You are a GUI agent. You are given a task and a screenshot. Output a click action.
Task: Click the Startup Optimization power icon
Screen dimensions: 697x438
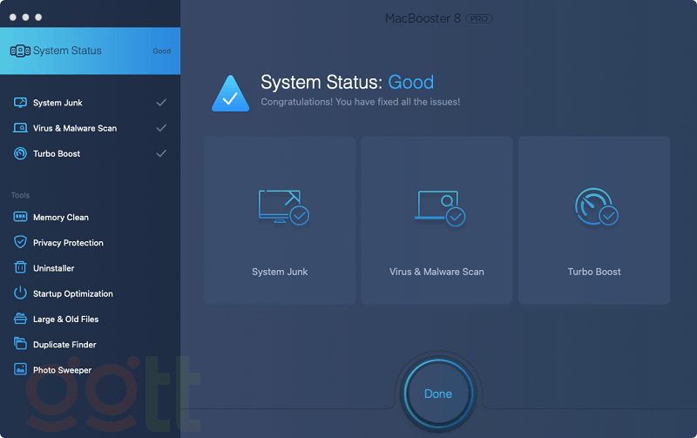click(x=20, y=293)
